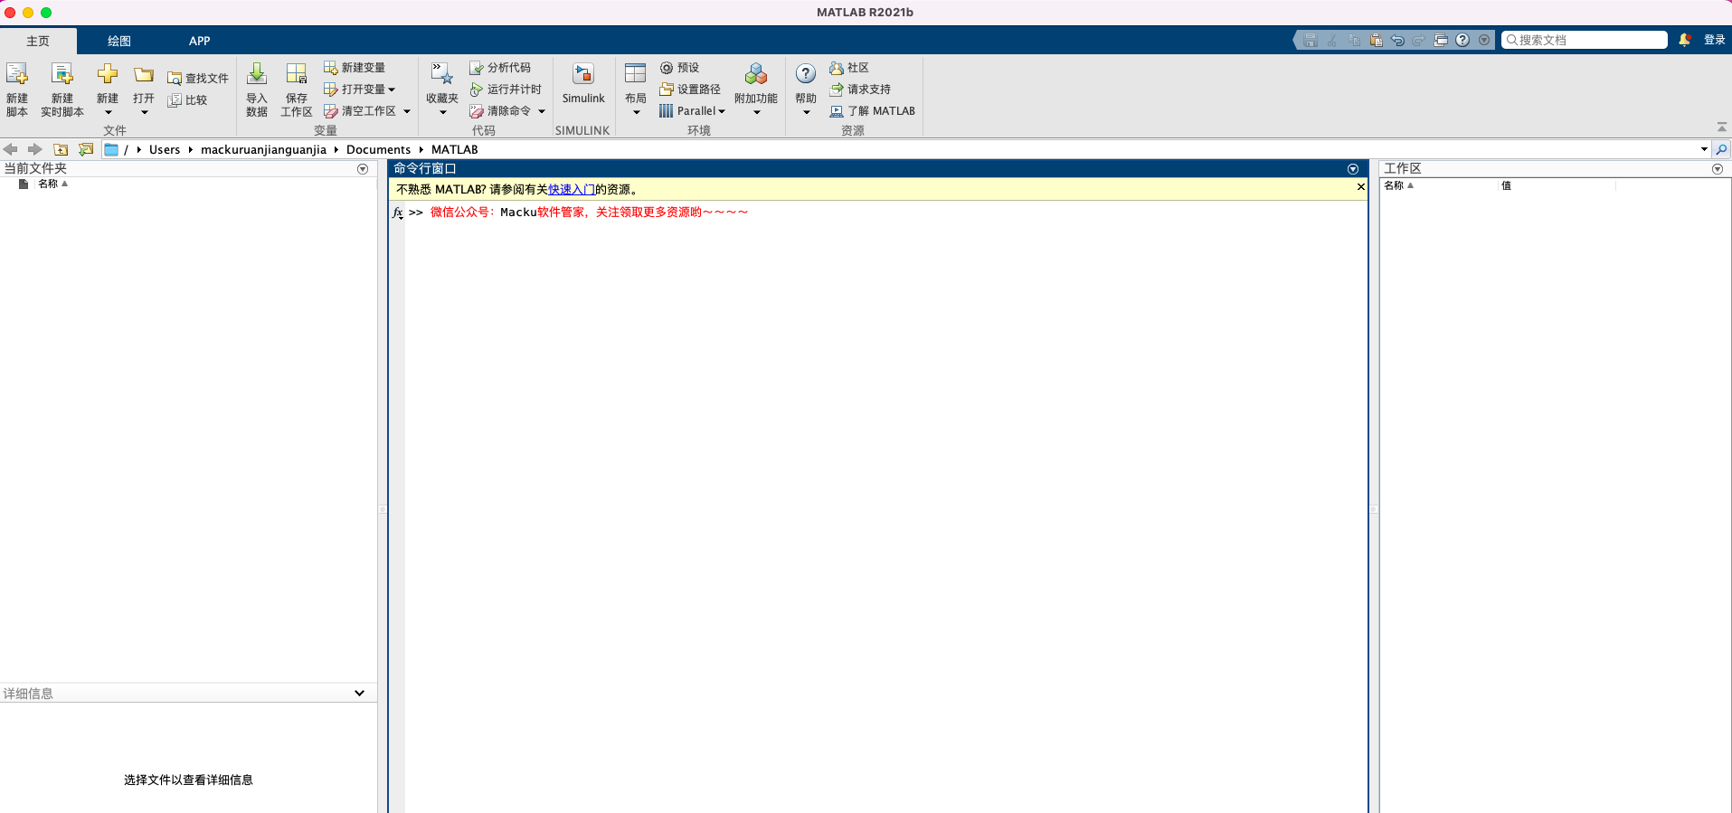
Task: Click the browse for folder icon
Action: click(x=86, y=149)
